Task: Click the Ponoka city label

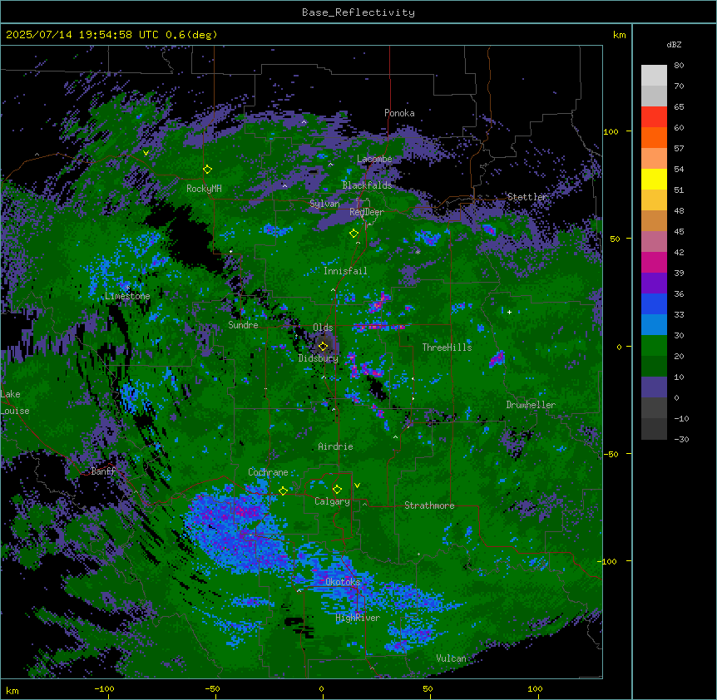Action: click(399, 113)
